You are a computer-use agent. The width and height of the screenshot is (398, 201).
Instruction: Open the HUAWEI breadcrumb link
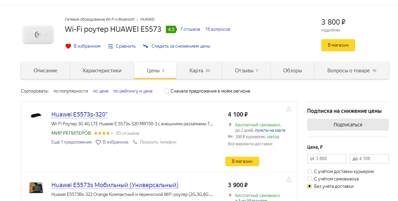[x=147, y=19]
